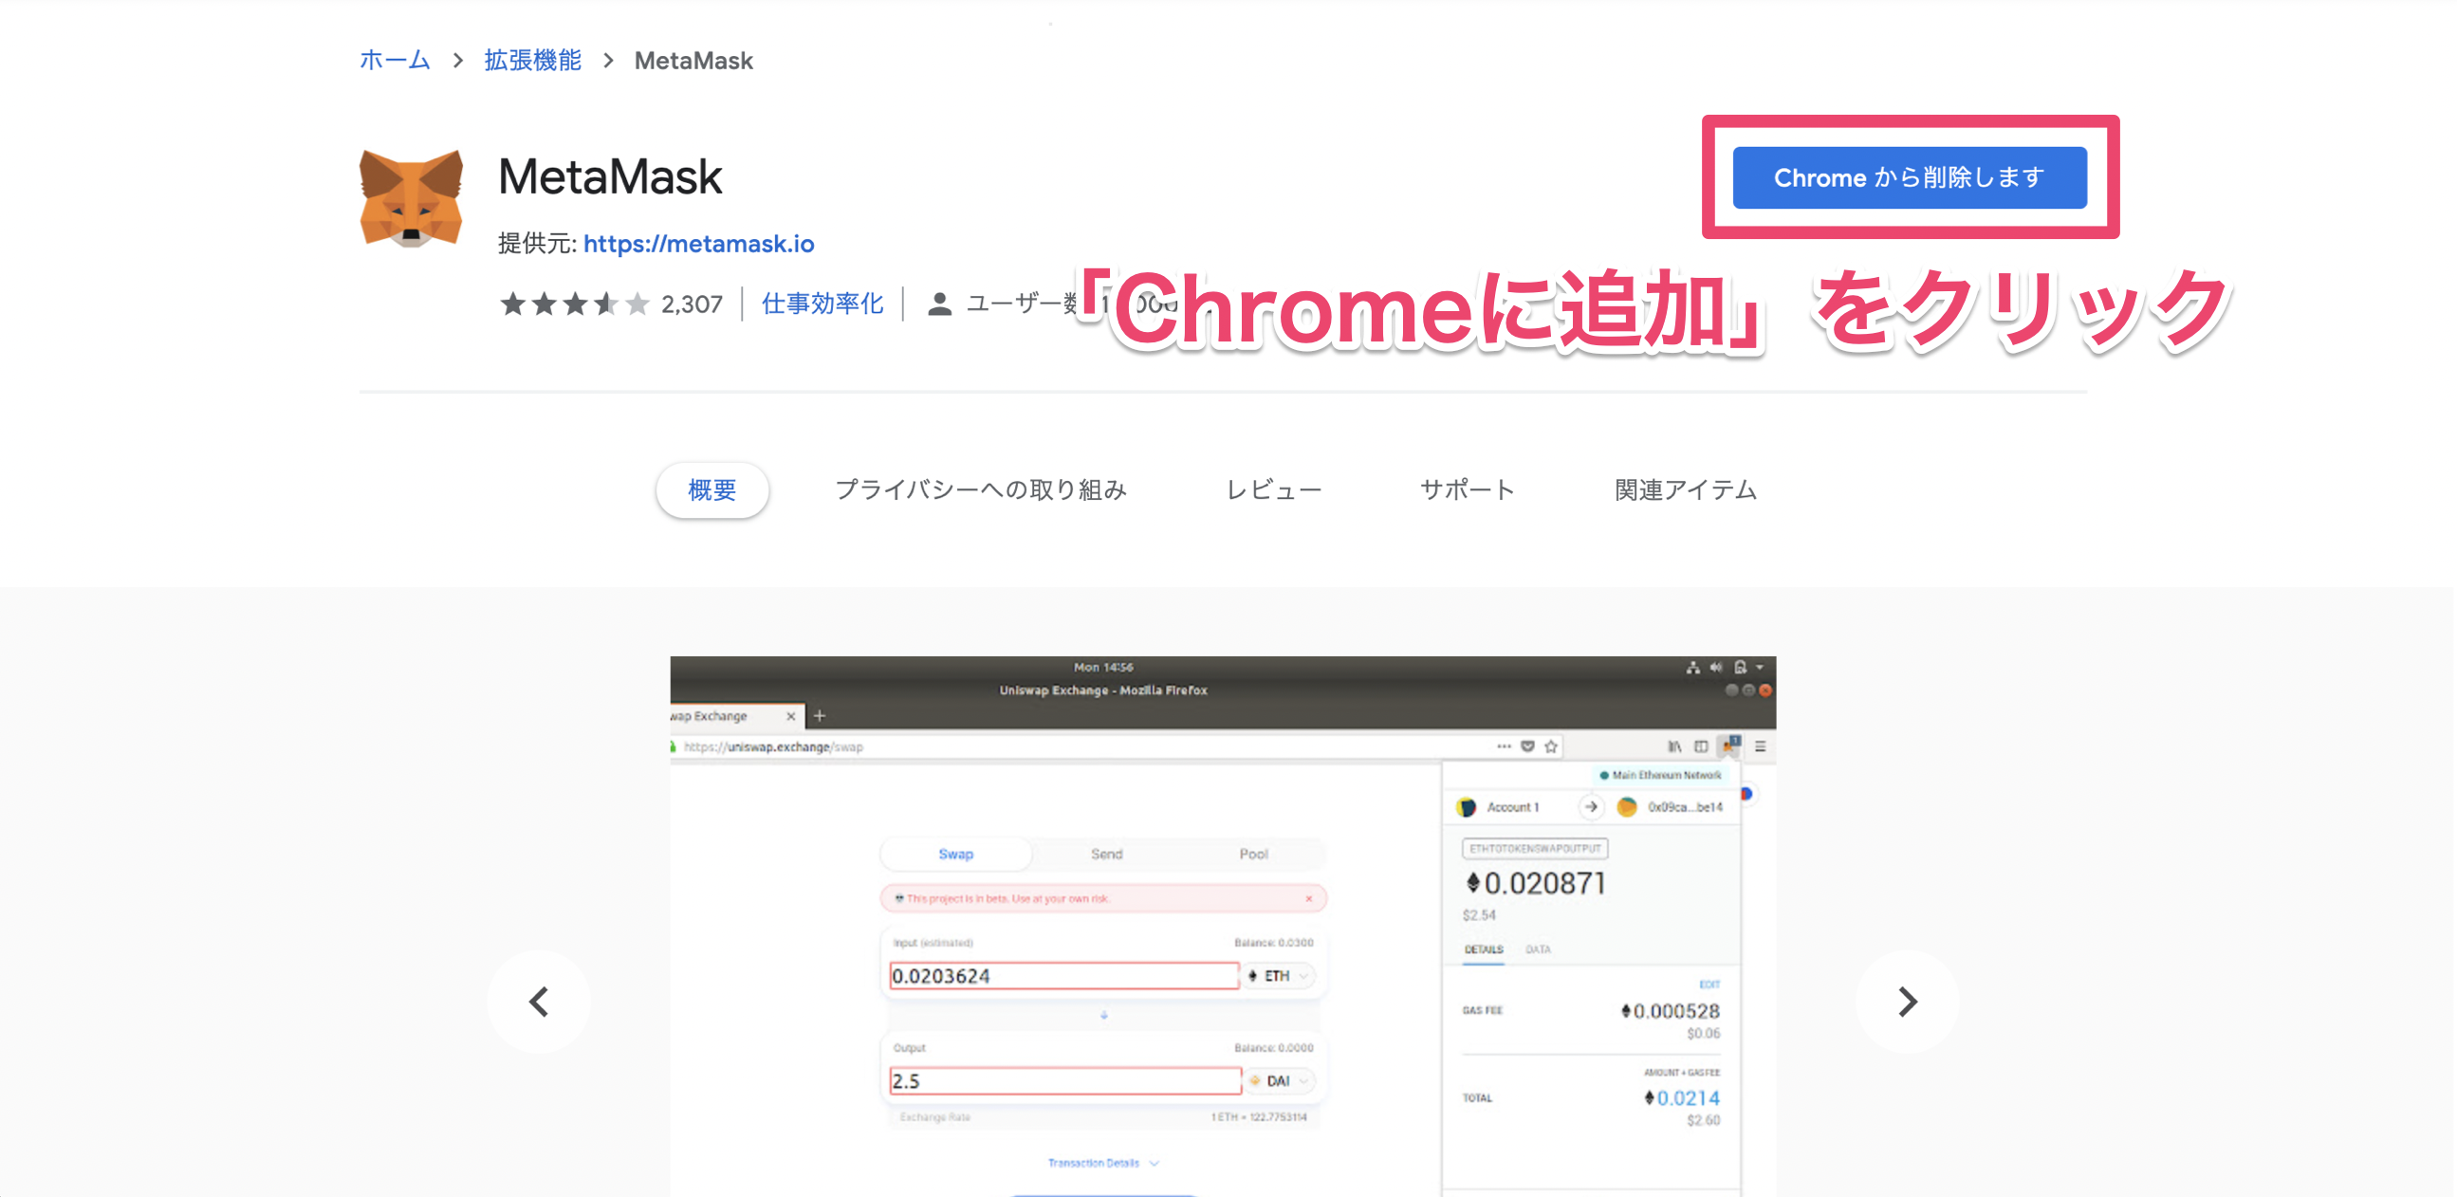Click the 2,307 ratings count
This screenshot has width=2457, height=1197.
pyautogui.click(x=692, y=304)
